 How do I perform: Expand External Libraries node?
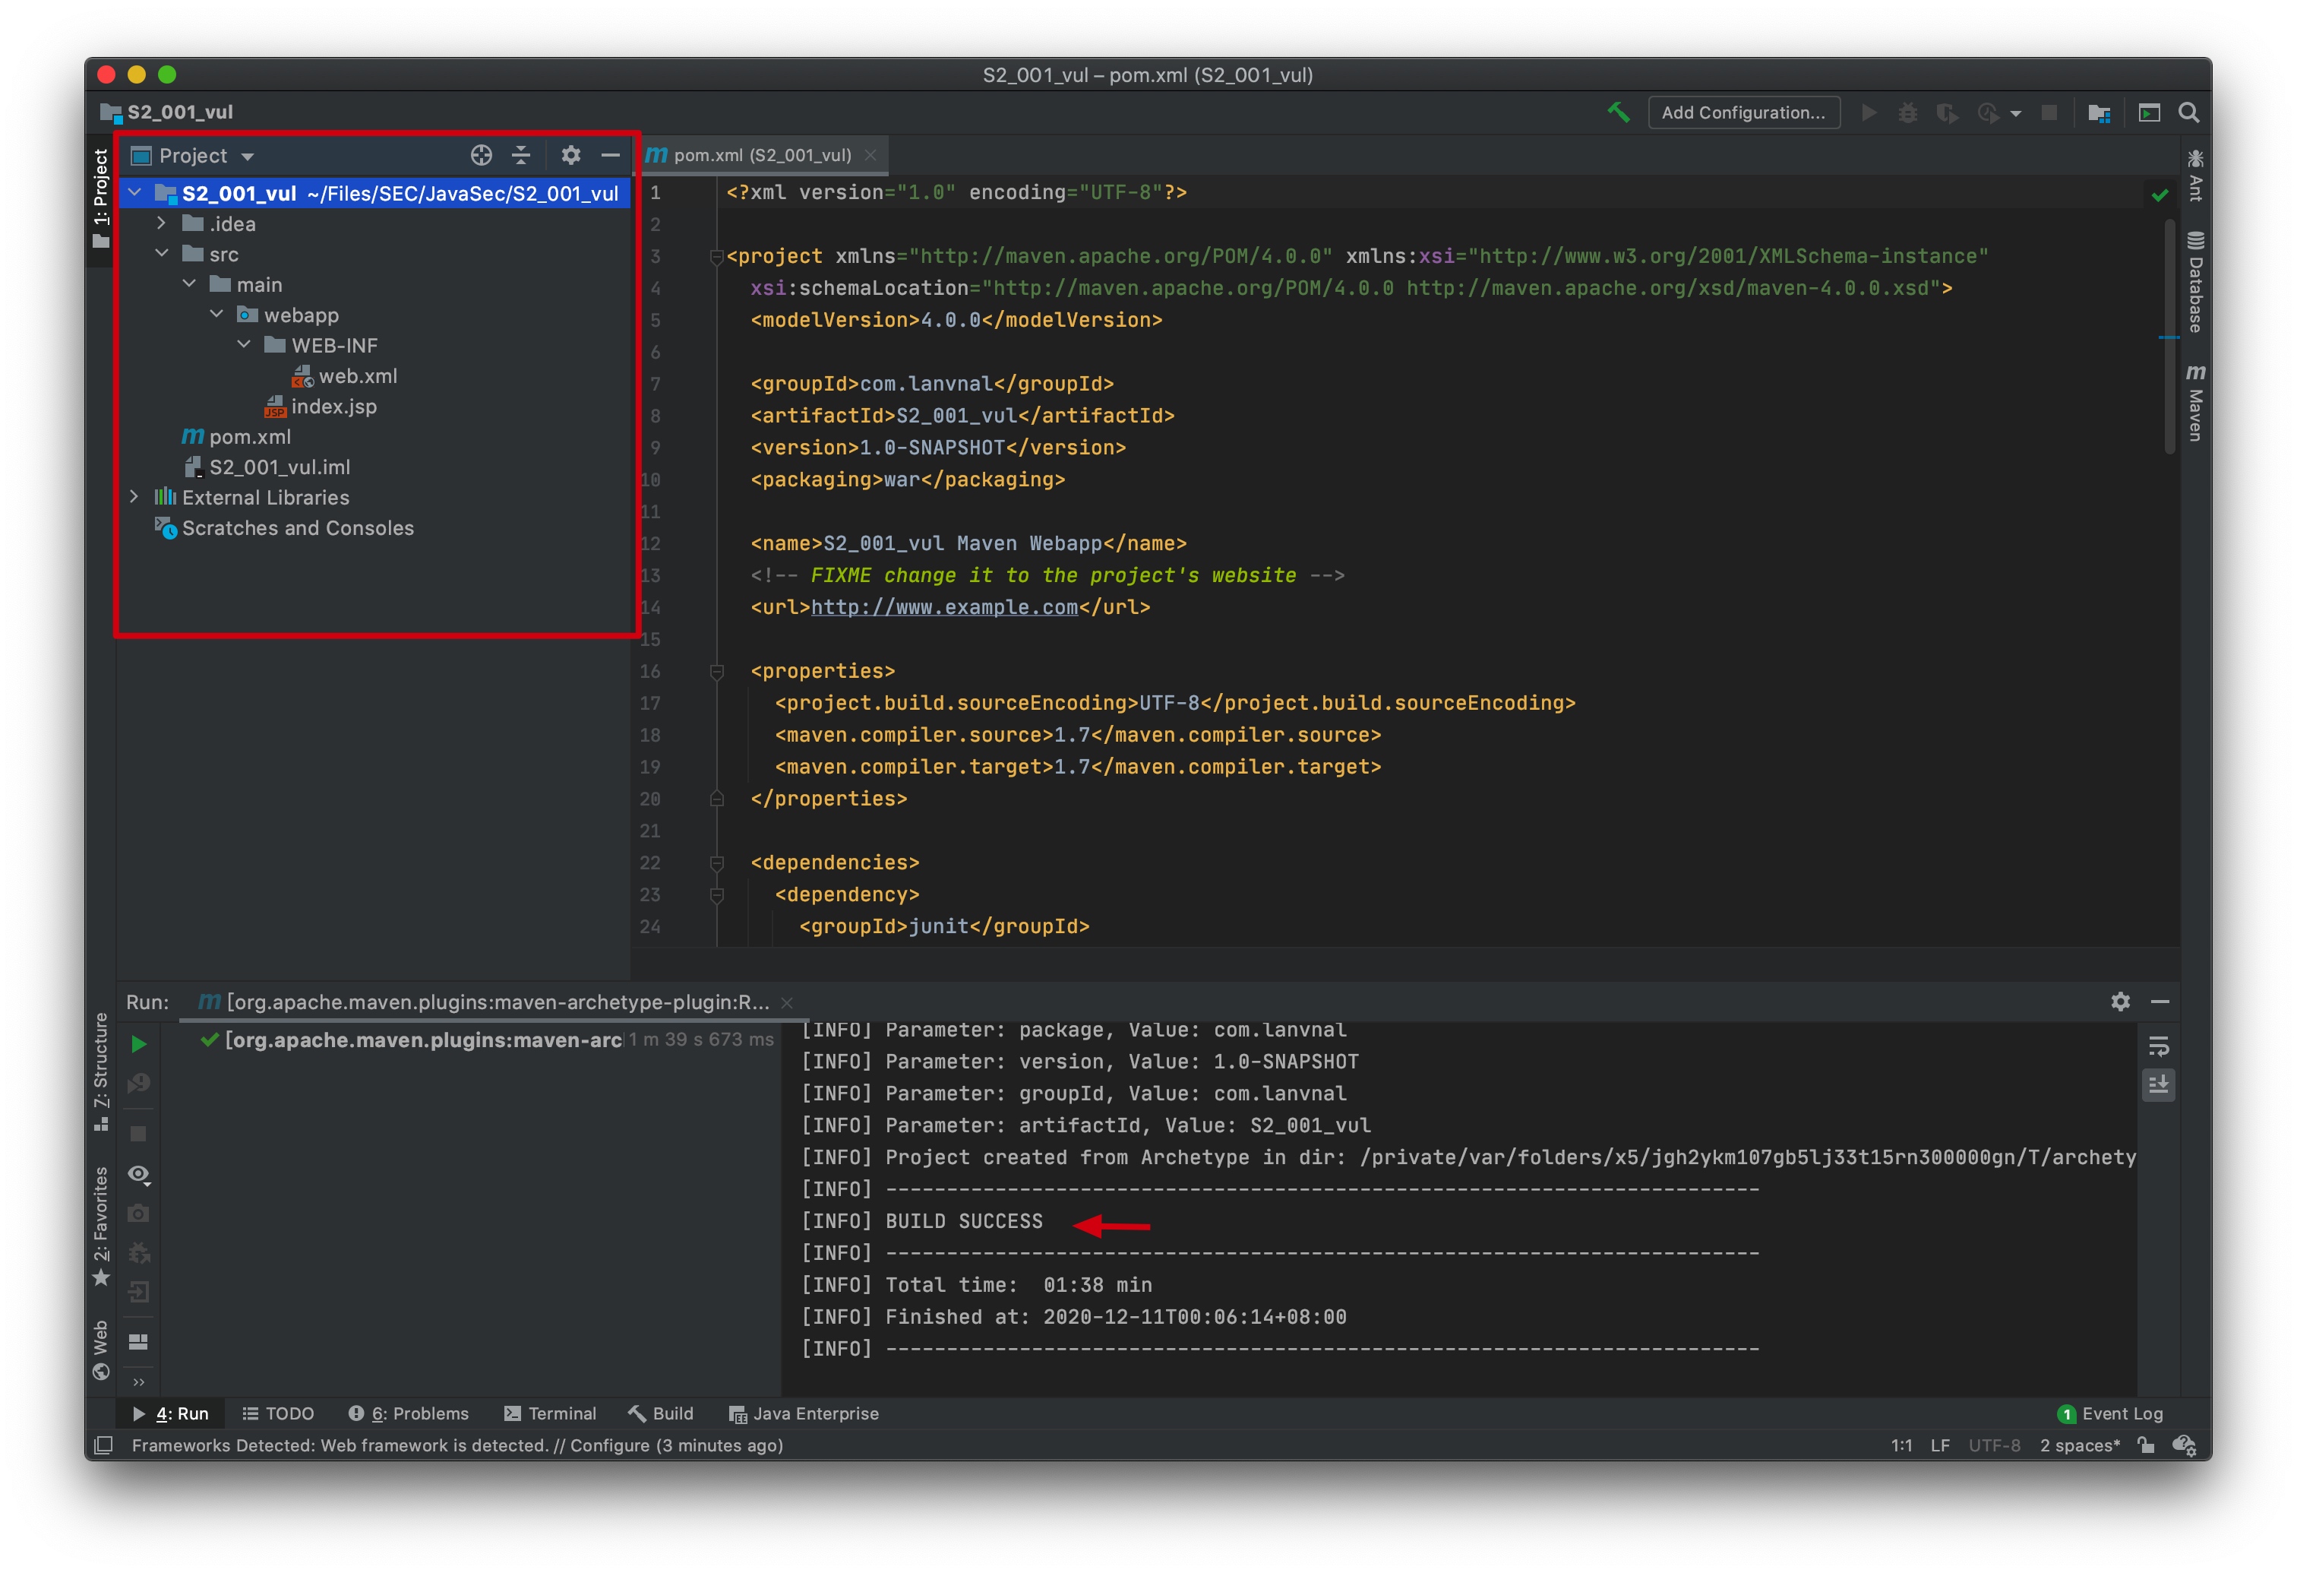coord(134,497)
